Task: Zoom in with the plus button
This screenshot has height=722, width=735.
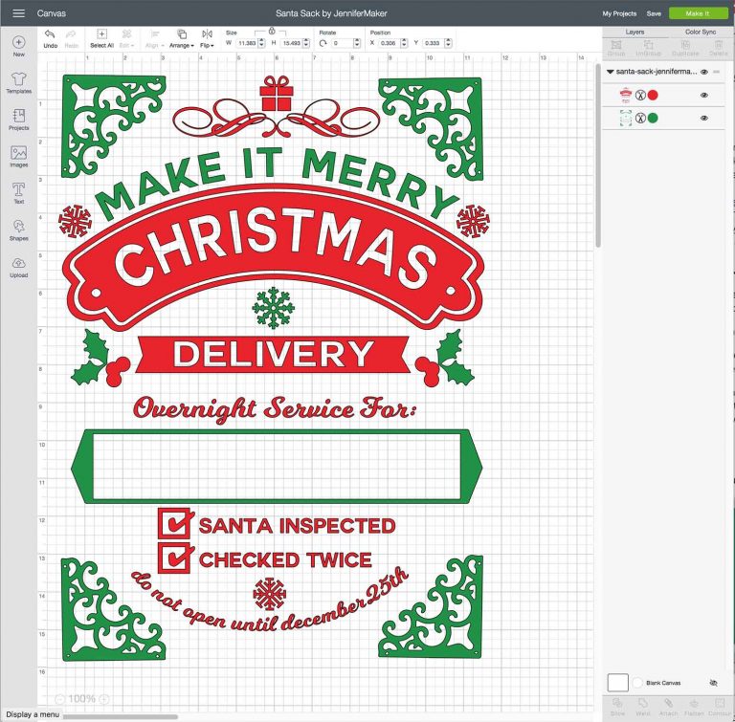Action: pos(104,699)
